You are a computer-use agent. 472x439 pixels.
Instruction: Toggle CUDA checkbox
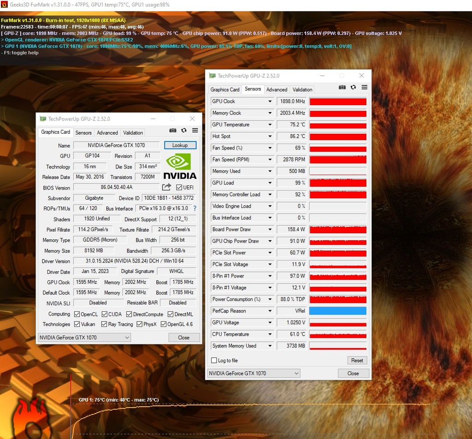point(105,314)
